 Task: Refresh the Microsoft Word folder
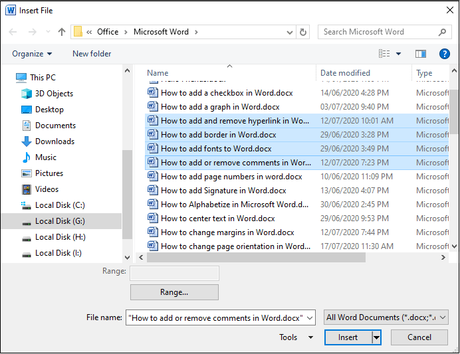tap(302, 32)
